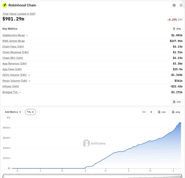Click the Chain Revenue (24h) label
The width and height of the screenshot is (185, 178).
click(16, 52)
